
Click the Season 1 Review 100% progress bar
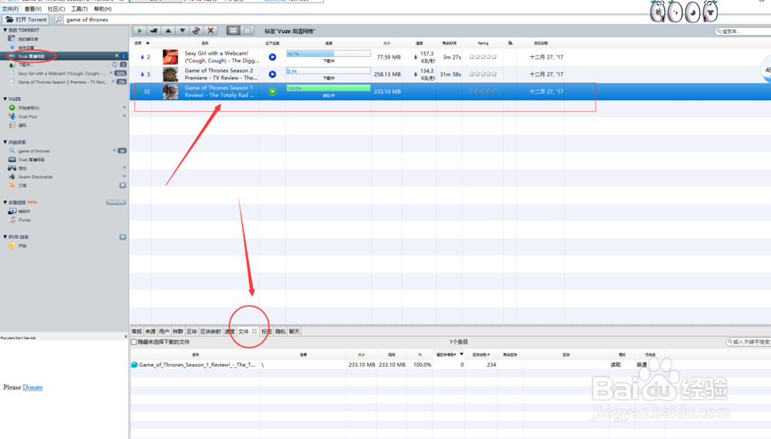[x=328, y=88]
